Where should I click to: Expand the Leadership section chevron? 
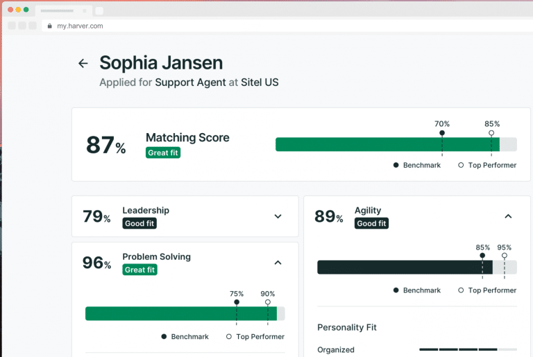click(278, 216)
